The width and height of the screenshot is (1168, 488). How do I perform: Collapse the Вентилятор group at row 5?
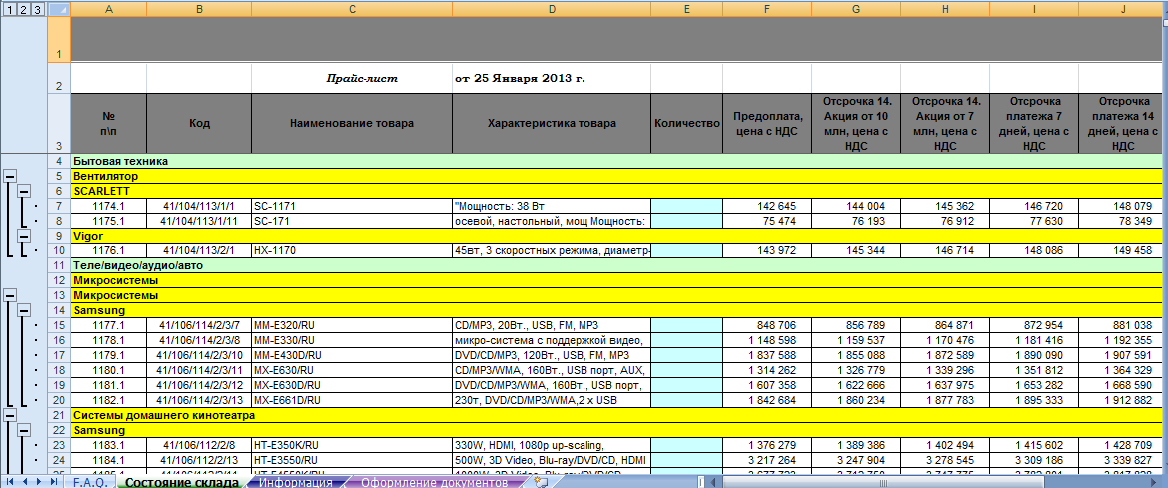point(10,176)
